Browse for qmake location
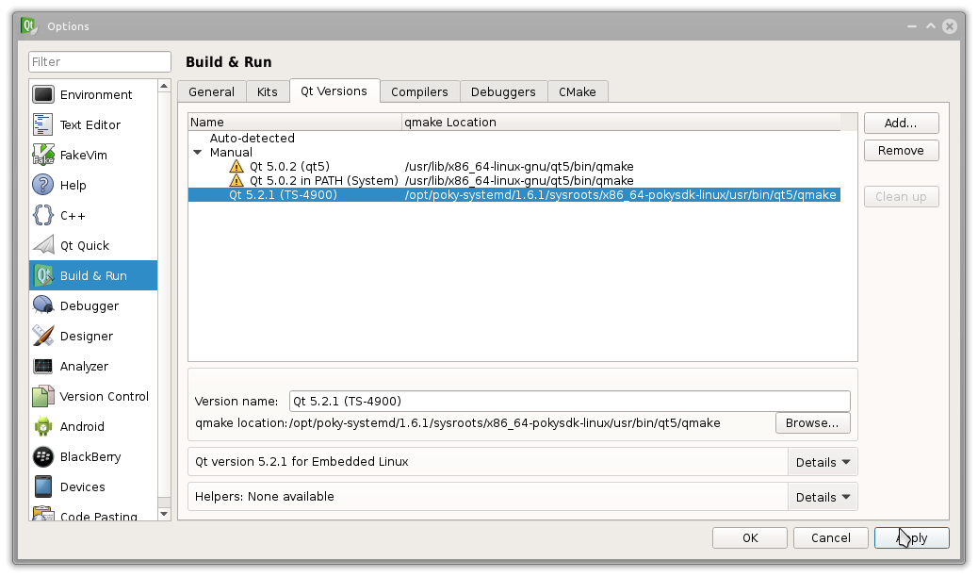978x577 pixels. 812,422
